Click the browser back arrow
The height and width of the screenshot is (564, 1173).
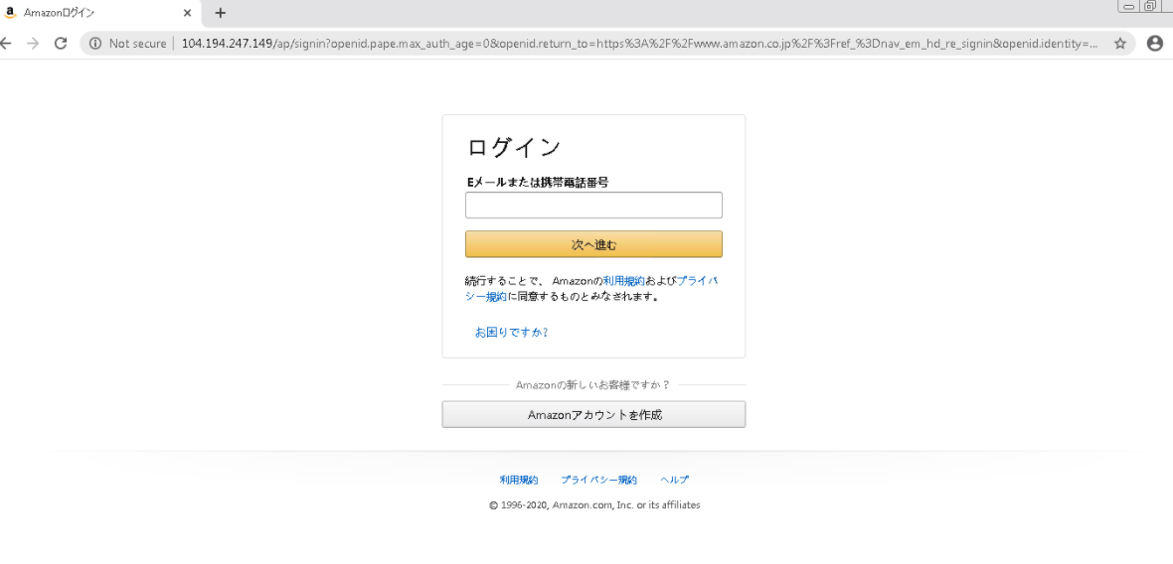tap(5, 44)
